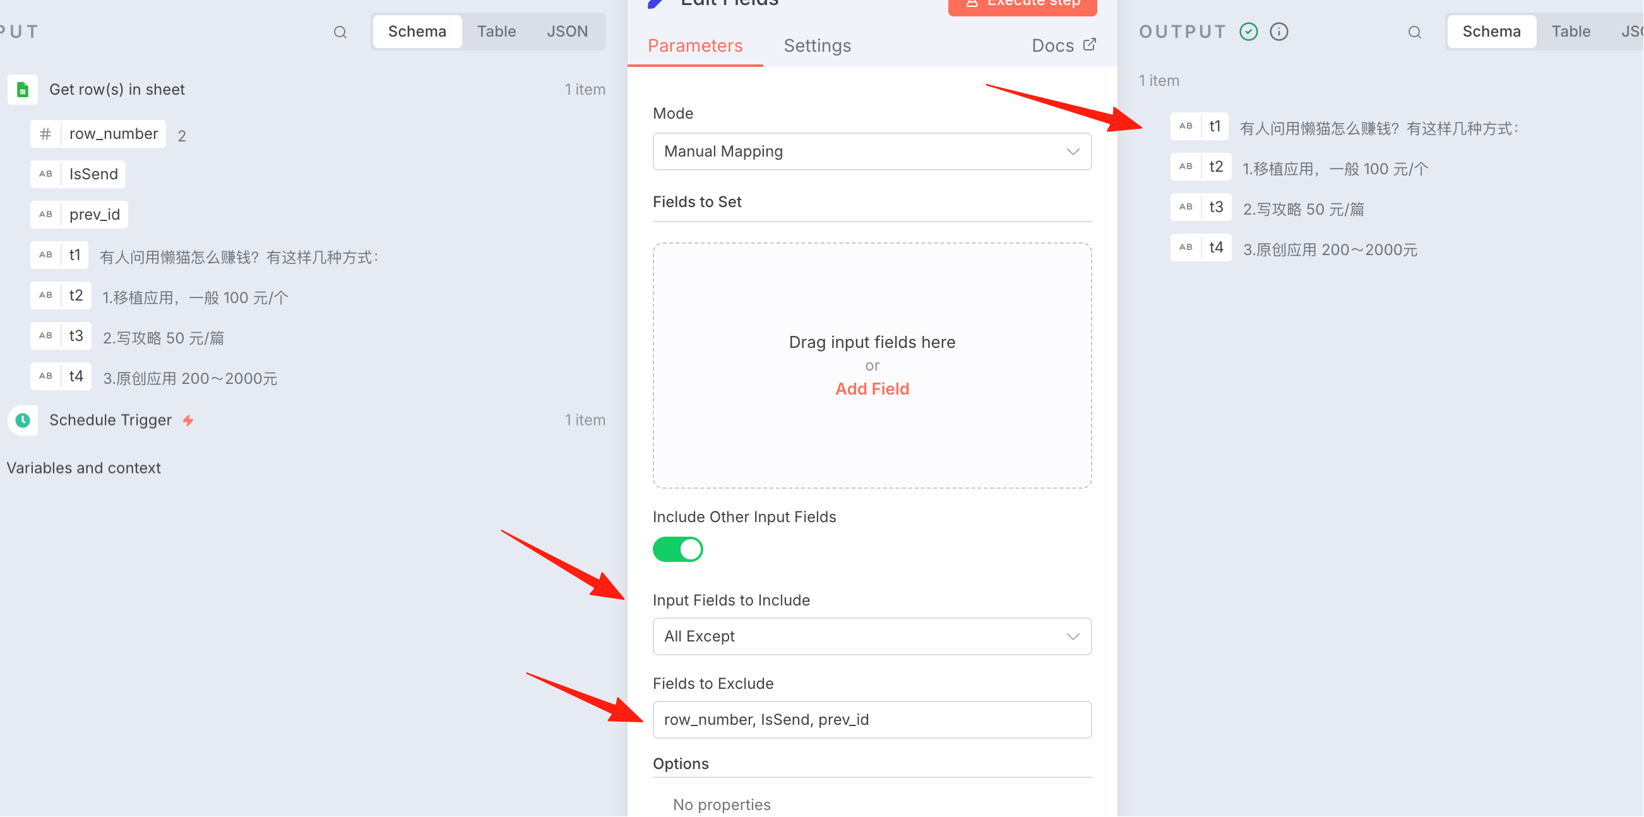Switch to the Settings tab
Image resolution: width=1644 pixels, height=817 pixels.
click(x=817, y=45)
